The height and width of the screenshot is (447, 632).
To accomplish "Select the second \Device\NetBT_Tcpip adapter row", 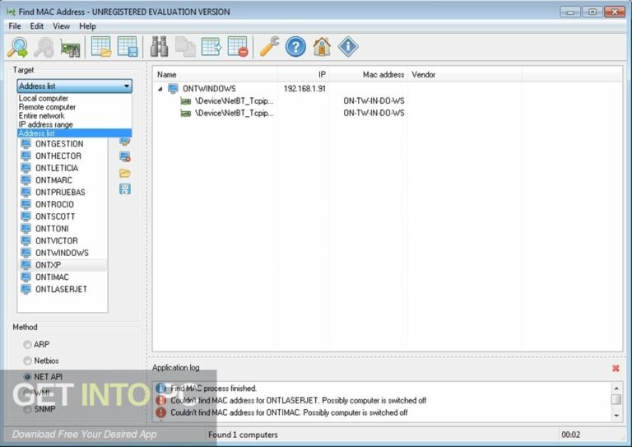I will [234, 113].
